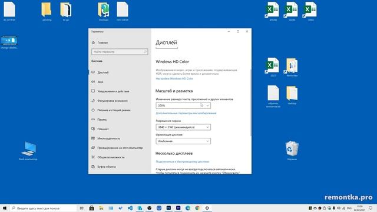
Task: Open Многозадачность settings
Action: (108, 138)
